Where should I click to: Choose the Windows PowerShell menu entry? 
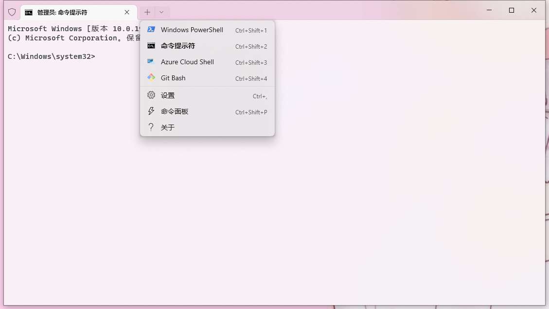tap(192, 30)
